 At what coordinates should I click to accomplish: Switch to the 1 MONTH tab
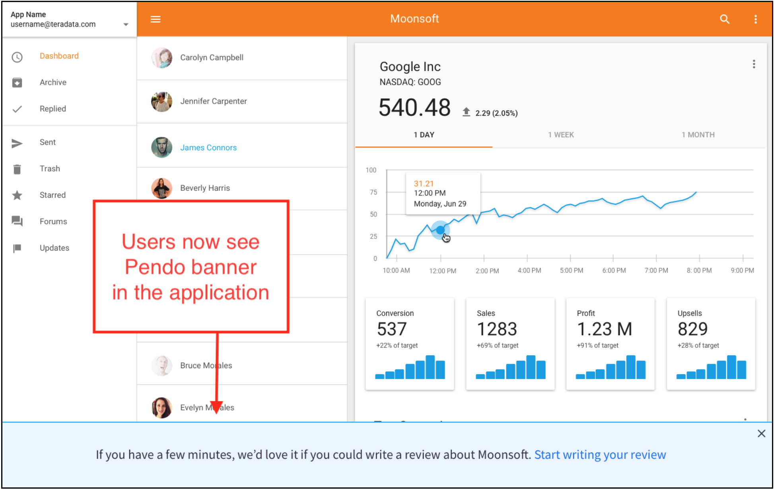698,135
